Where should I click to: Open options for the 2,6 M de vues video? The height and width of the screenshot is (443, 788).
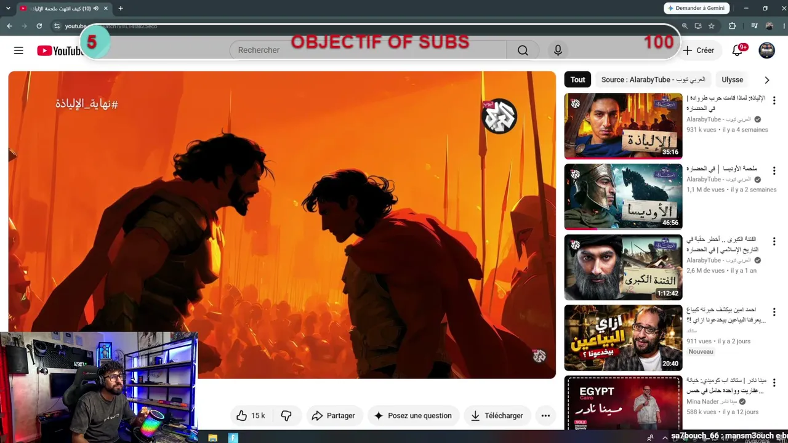774,241
